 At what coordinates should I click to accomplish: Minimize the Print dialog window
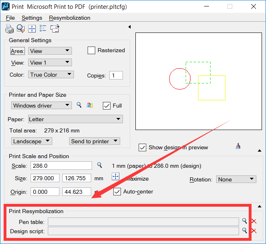point(207,6)
